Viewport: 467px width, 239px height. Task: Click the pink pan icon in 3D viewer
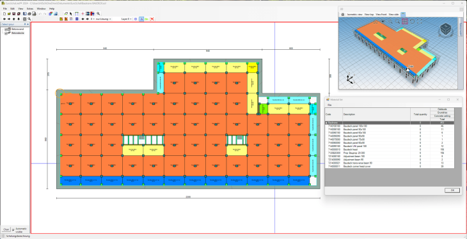[405, 22]
